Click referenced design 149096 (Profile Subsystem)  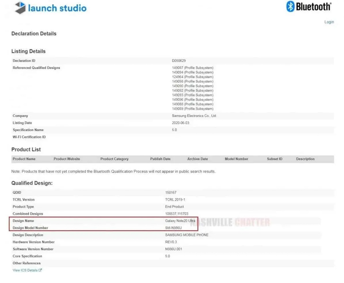[192, 100]
